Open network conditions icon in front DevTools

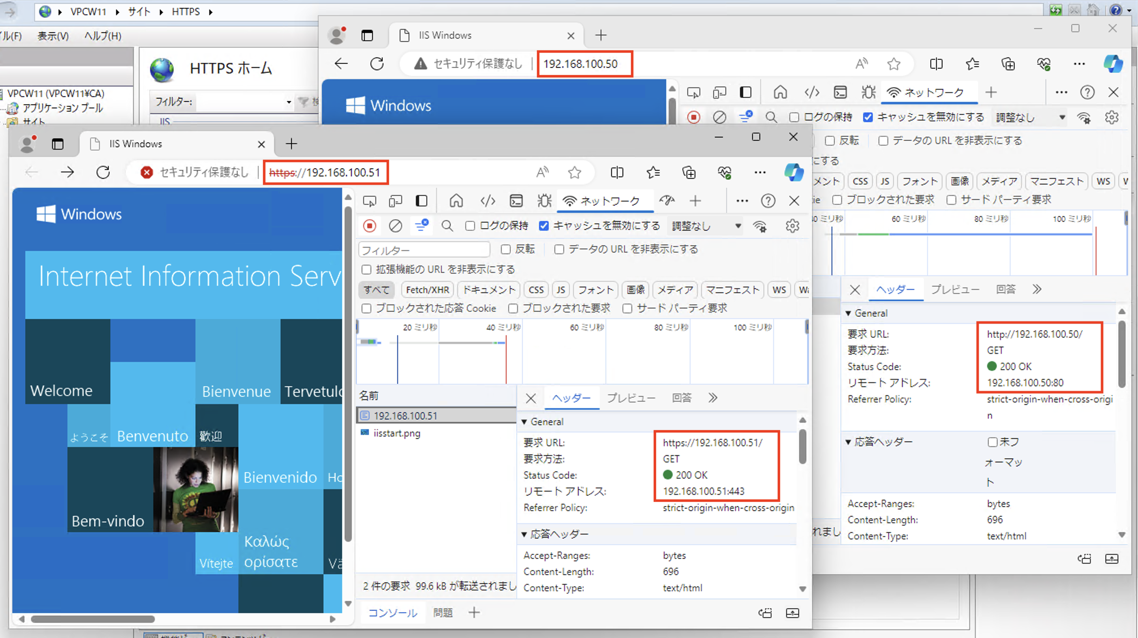pos(760,226)
